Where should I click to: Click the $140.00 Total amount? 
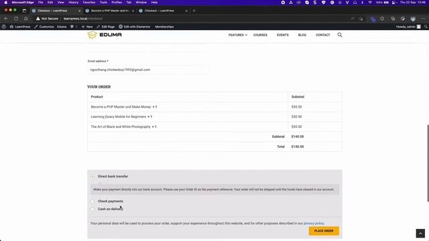click(x=298, y=147)
